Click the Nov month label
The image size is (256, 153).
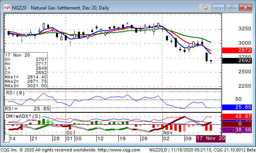pyautogui.click(x=168, y=133)
